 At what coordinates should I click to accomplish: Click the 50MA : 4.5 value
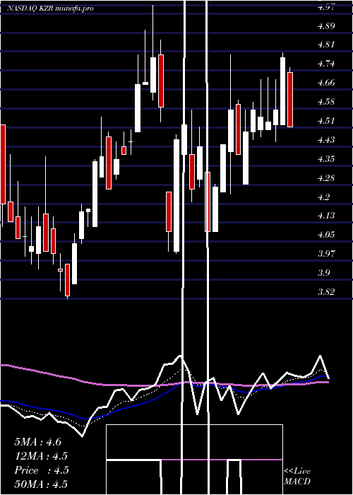[41, 484]
